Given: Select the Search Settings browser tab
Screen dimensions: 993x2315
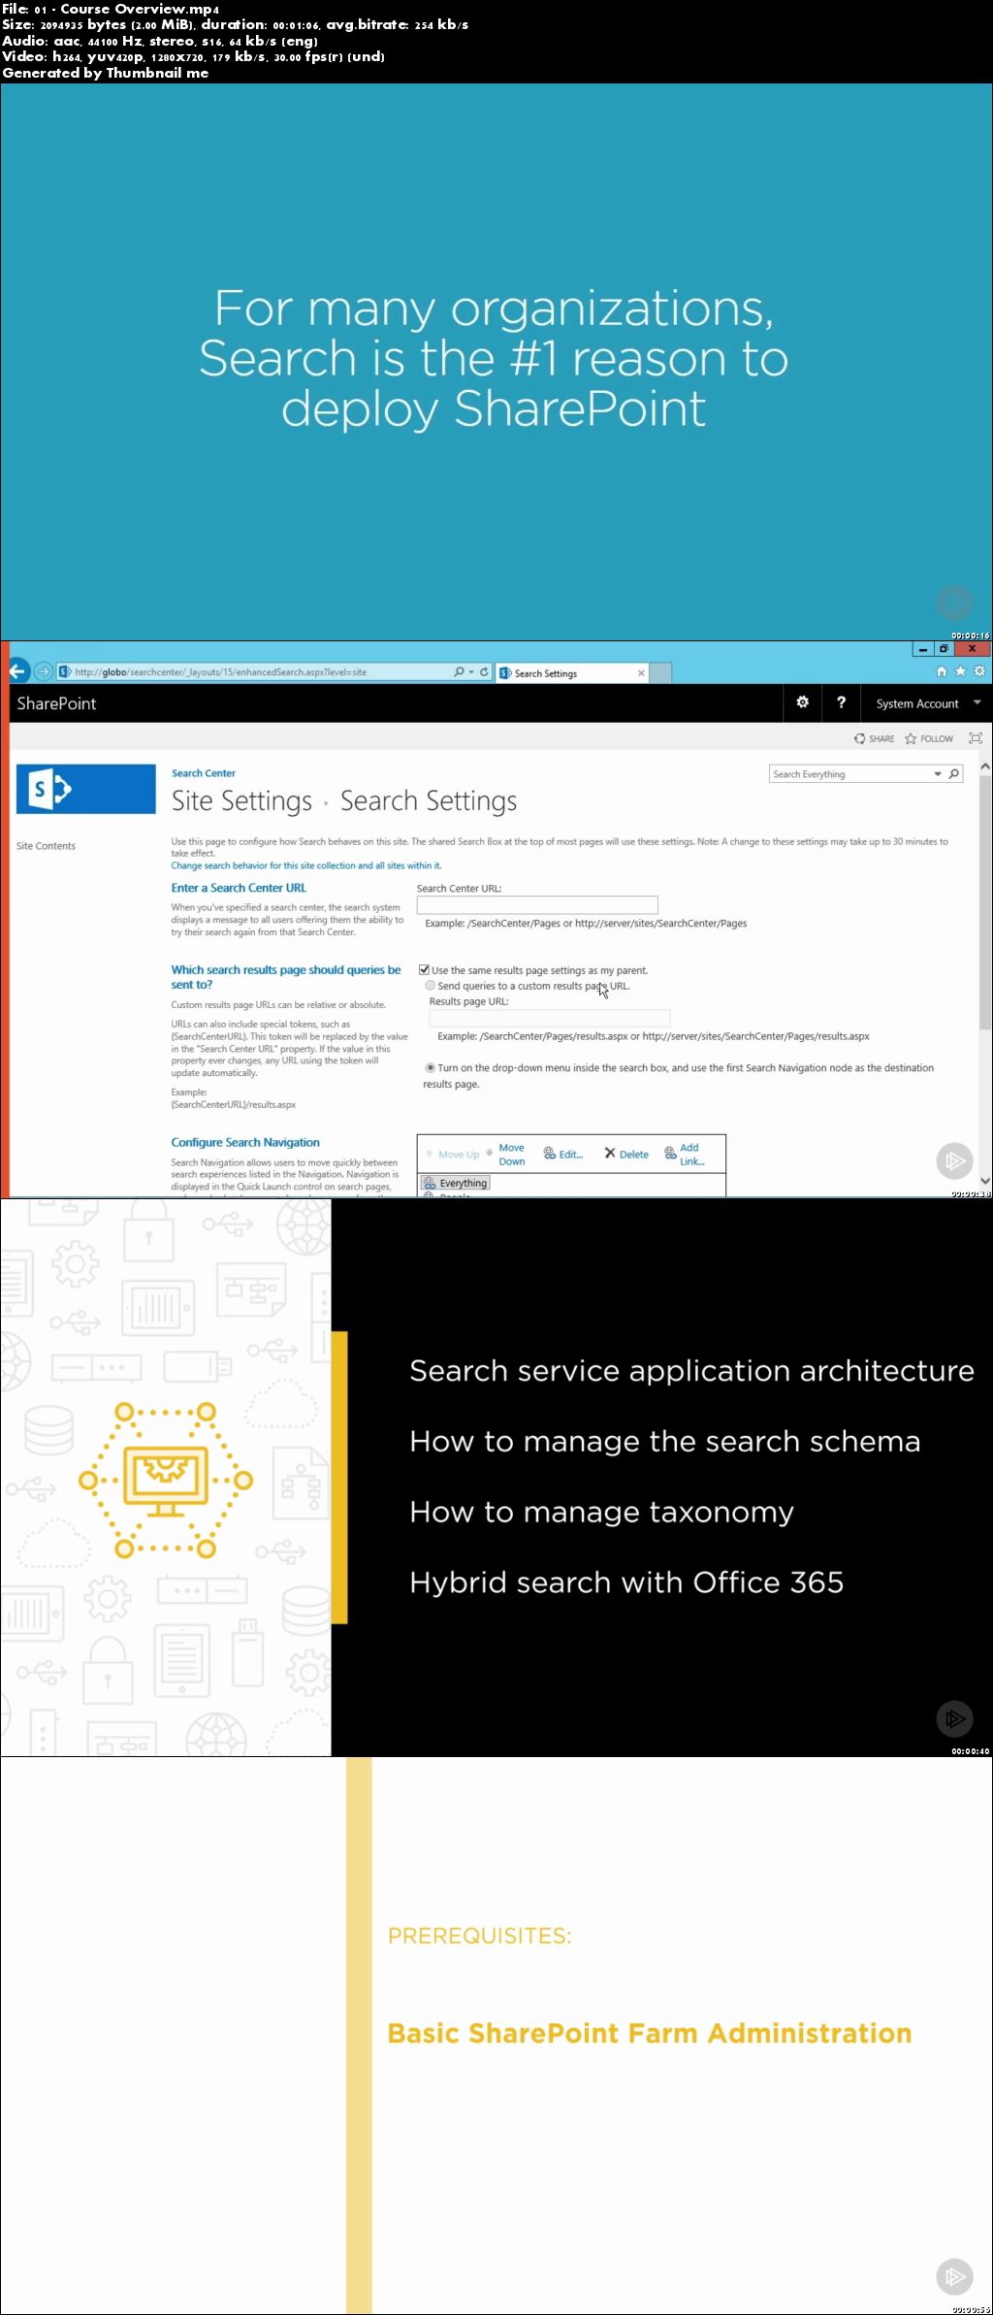Looking at the screenshot, I should tap(572, 672).
